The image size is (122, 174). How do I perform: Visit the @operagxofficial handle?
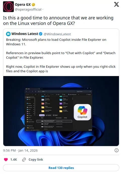click(x=28, y=9)
